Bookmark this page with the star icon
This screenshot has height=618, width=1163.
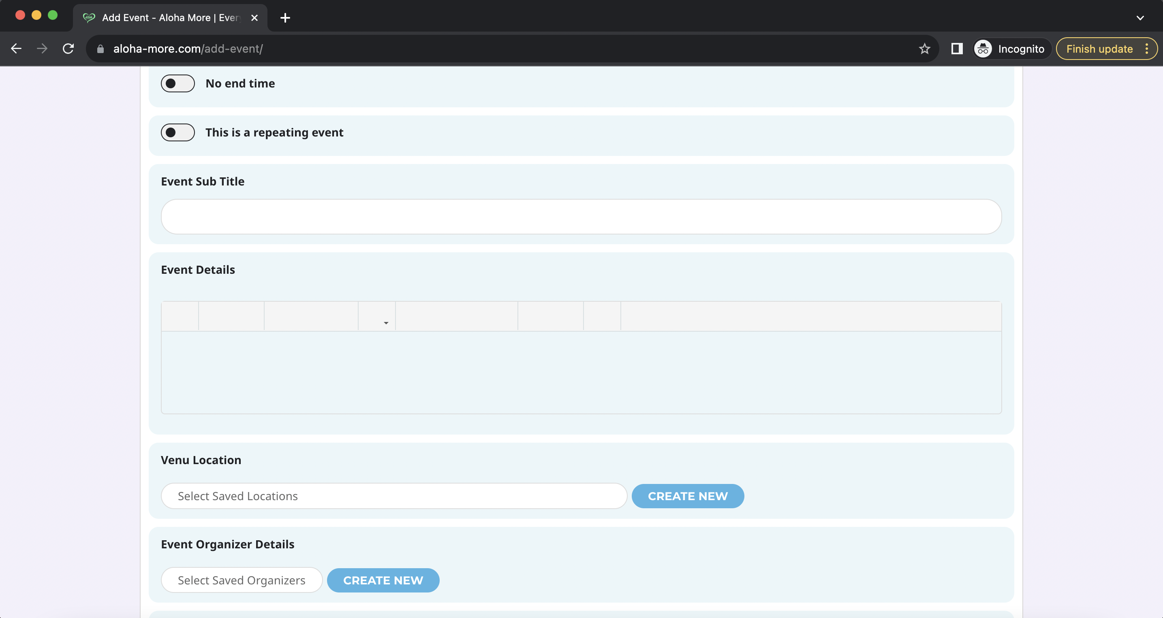[924, 49]
